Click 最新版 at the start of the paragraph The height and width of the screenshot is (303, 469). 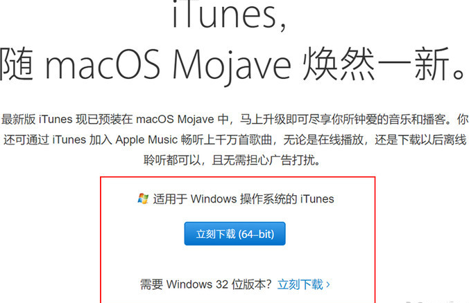tap(19, 119)
